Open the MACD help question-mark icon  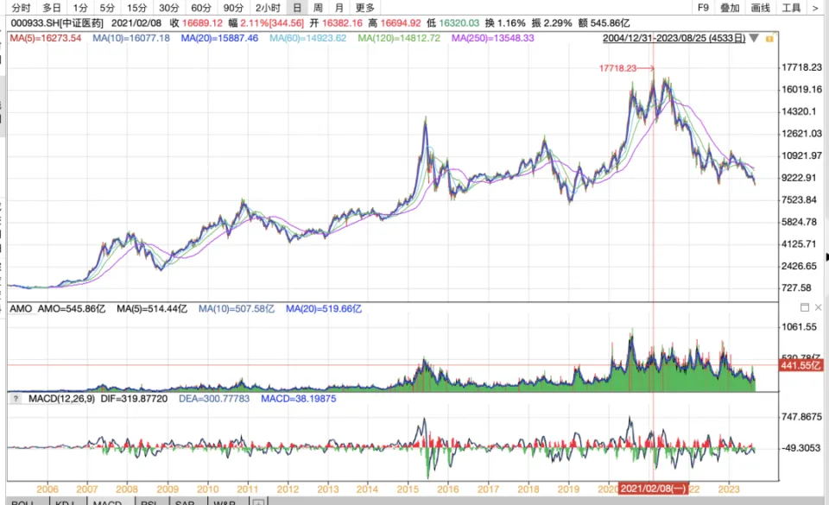pyautogui.click(x=15, y=399)
